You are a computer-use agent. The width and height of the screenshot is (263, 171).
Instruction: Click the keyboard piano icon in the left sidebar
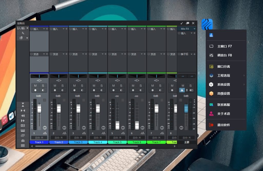pos(23,131)
